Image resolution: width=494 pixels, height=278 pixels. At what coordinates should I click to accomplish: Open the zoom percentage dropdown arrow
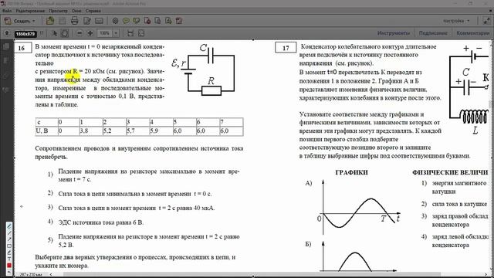(116, 33)
